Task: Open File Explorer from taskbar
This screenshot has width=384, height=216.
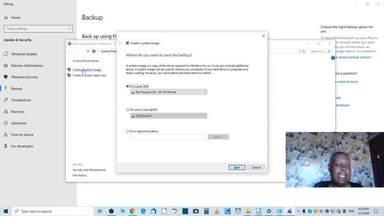Action: coord(248,211)
